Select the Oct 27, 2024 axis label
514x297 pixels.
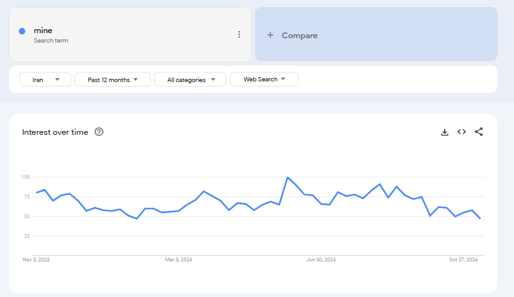click(463, 259)
